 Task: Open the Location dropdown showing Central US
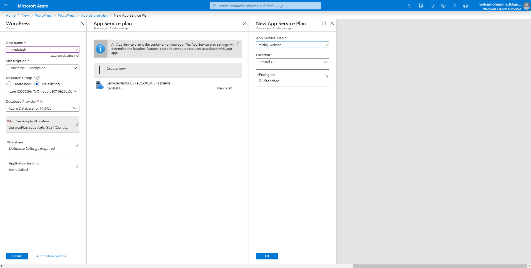[x=292, y=62]
